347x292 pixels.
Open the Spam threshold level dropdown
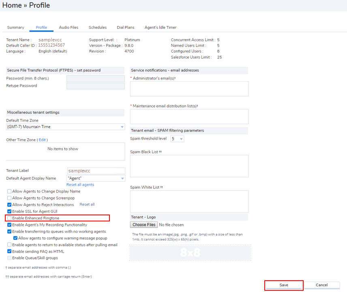click(x=177, y=139)
